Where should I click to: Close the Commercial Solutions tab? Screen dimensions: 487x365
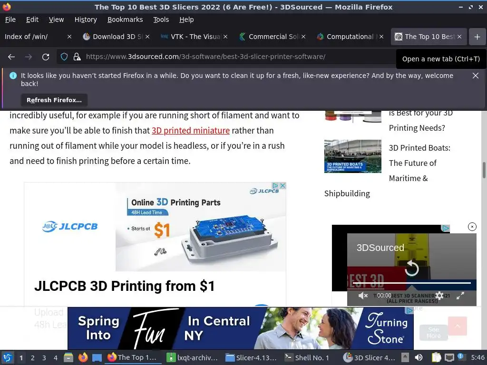[x=303, y=37]
